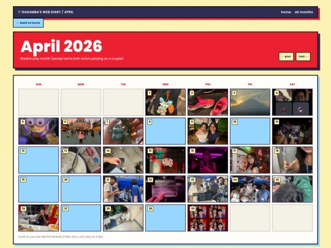
Task: Click the heart icon on April 15
Action: point(183,150)
